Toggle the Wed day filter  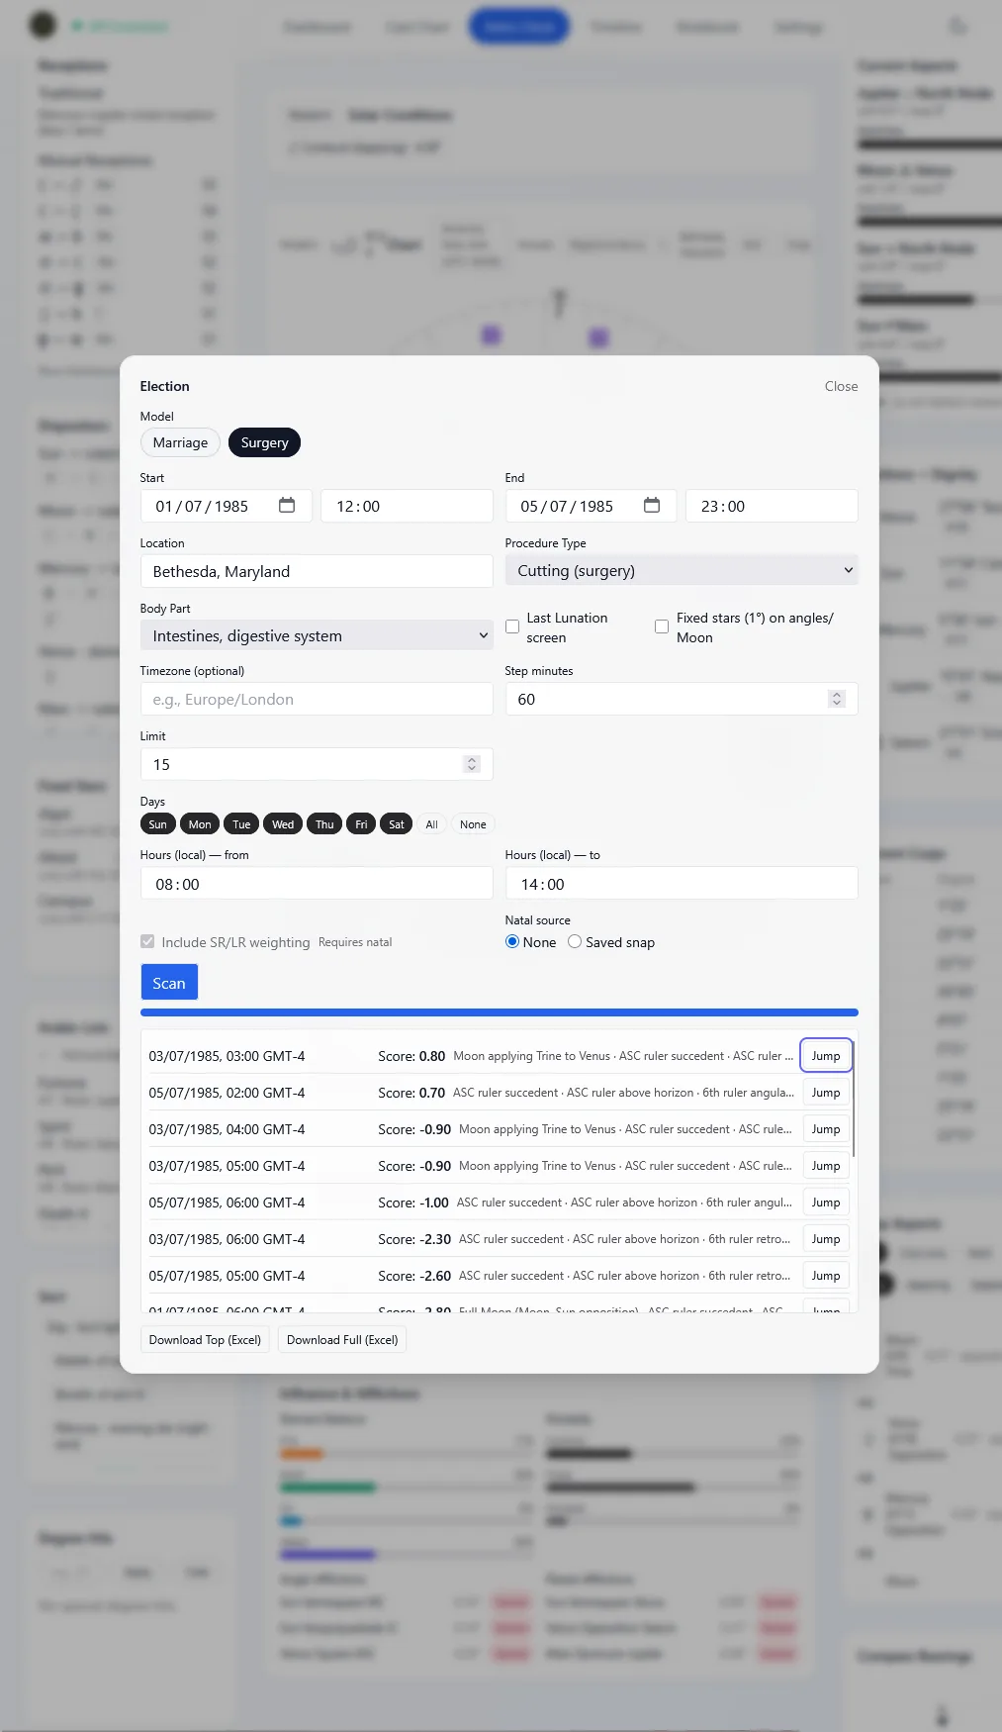[283, 824]
